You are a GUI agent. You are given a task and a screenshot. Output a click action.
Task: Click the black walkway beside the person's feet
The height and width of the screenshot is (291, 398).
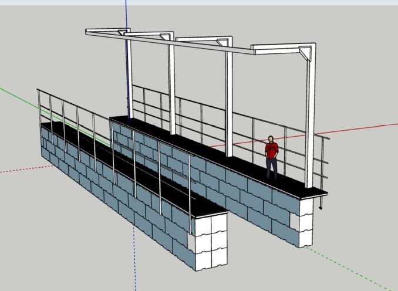pos(288,182)
